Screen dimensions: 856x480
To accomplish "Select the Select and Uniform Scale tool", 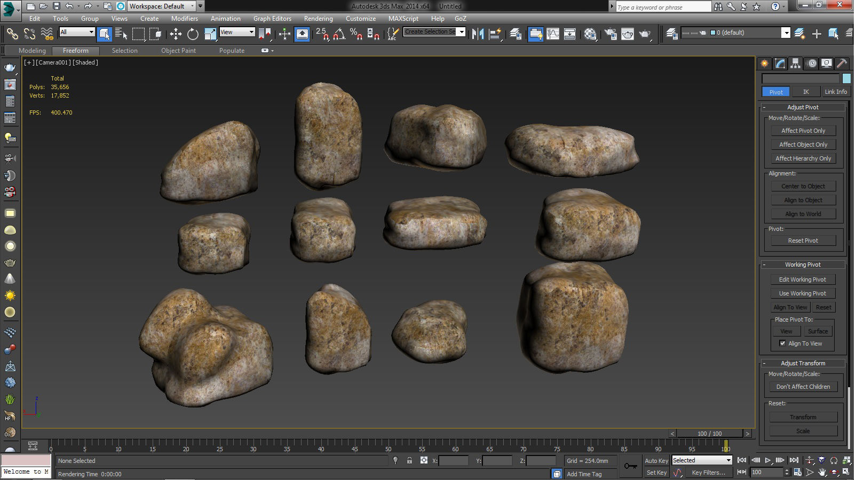I will click(x=210, y=34).
